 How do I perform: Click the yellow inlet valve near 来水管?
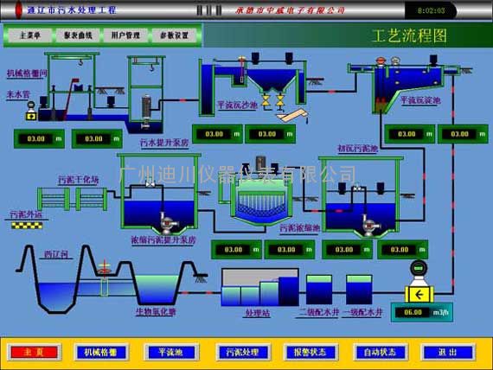point(31,117)
